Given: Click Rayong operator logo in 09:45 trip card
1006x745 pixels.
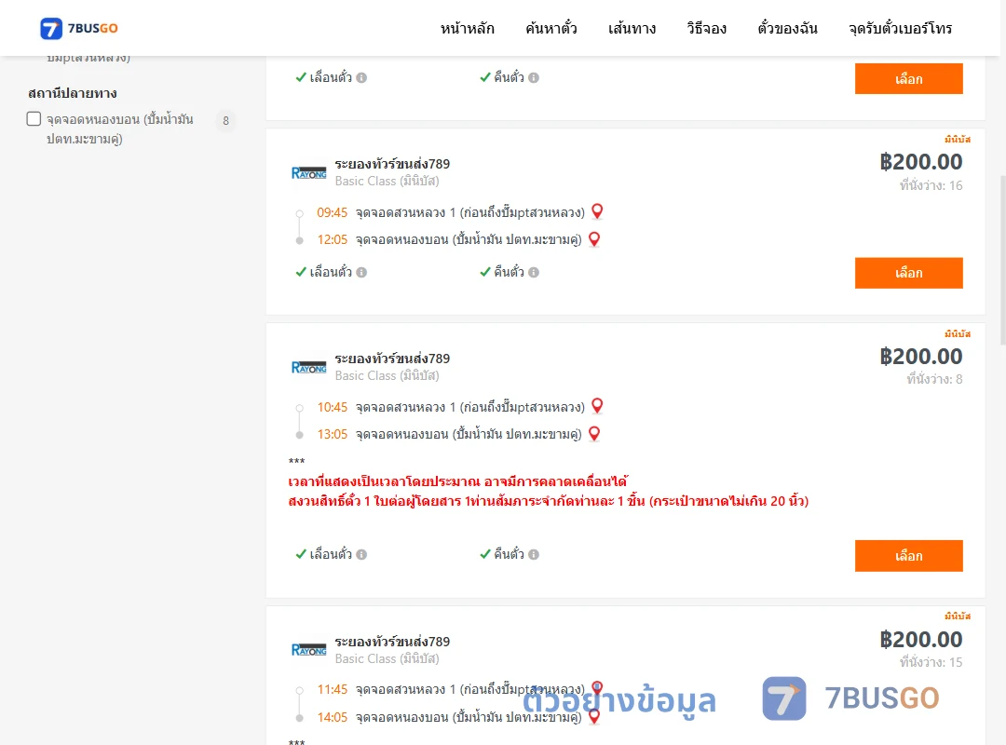Looking at the screenshot, I should 308,172.
